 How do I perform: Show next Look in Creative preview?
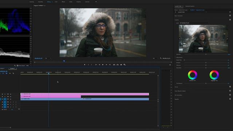click(227, 39)
